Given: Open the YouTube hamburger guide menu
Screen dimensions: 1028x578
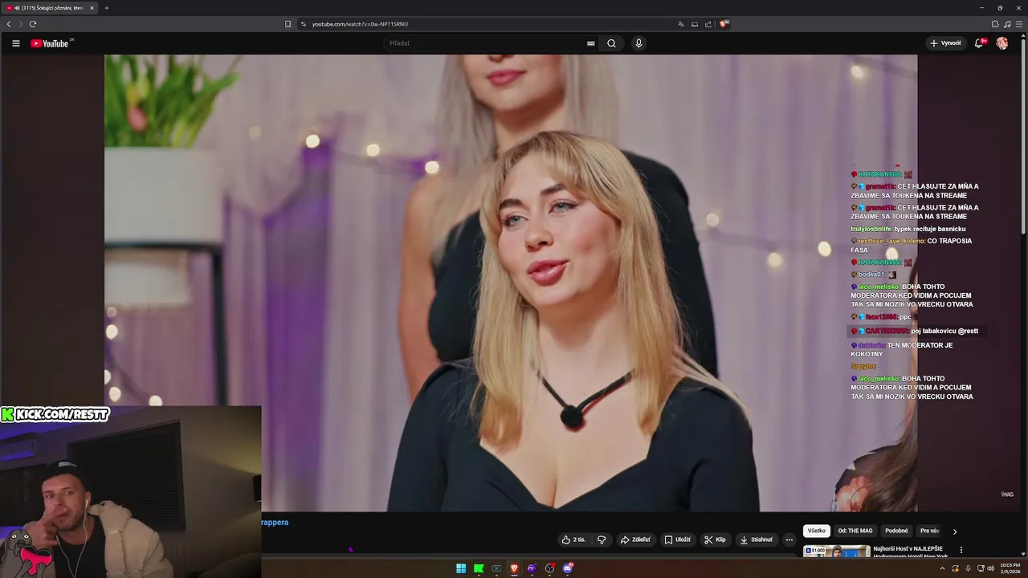Looking at the screenshot, I should (x=15, y=43).
